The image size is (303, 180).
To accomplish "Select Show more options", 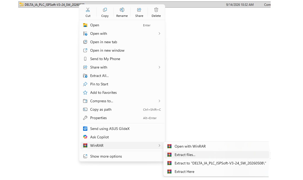I will (122, 156).
